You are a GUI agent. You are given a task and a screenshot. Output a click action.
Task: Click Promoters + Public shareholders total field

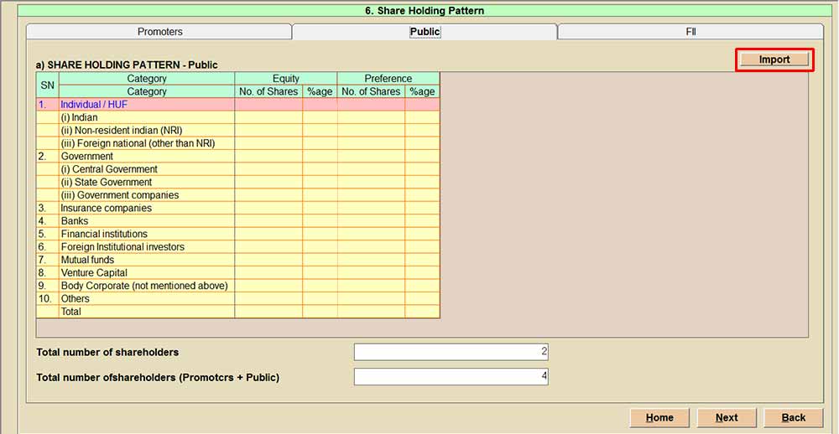click(451, 377)
